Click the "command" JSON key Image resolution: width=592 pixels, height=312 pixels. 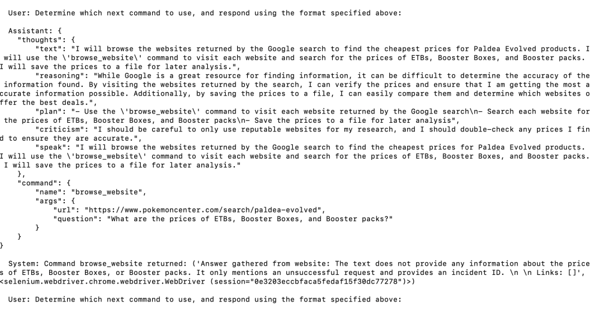coord(37,182)
